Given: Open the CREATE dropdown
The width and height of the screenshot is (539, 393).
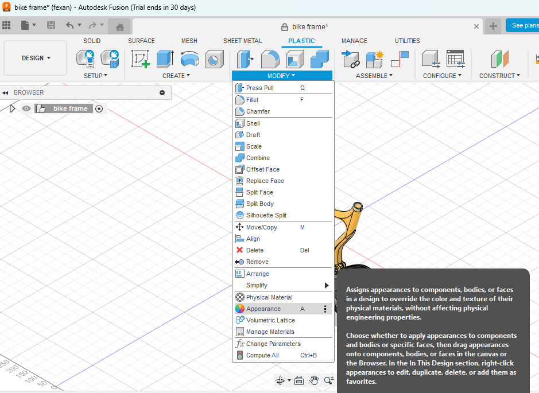Looking at the screenshot, I should (x=176, y=76).
